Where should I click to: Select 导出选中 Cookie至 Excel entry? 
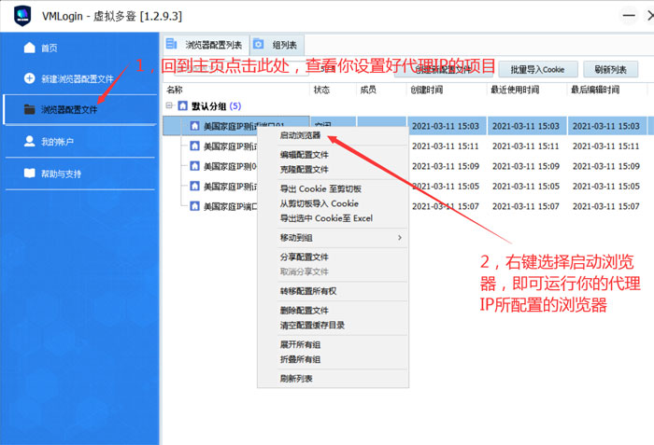pos(326,218)
